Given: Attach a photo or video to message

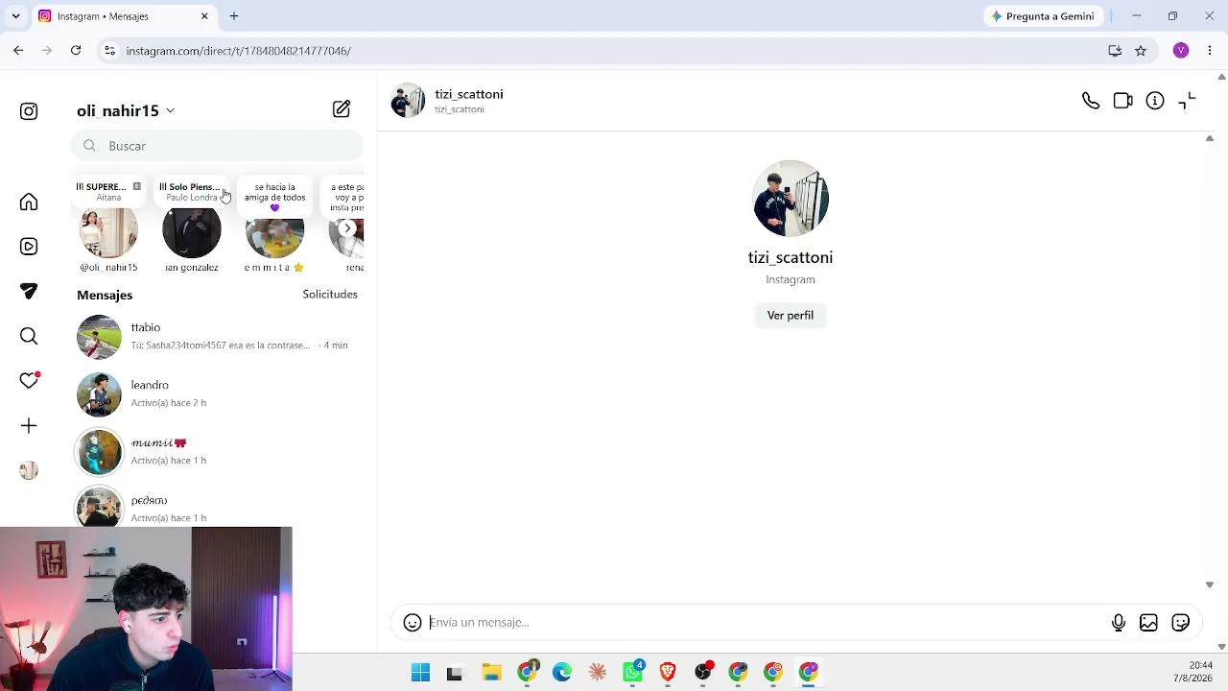Looking at the screenshot, I should (1148, 623).
